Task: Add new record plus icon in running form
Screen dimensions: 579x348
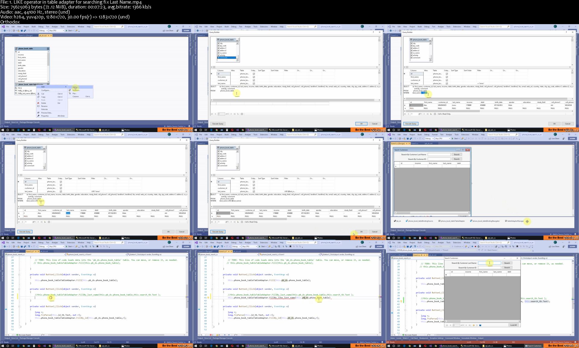Action: click(474, 325)
